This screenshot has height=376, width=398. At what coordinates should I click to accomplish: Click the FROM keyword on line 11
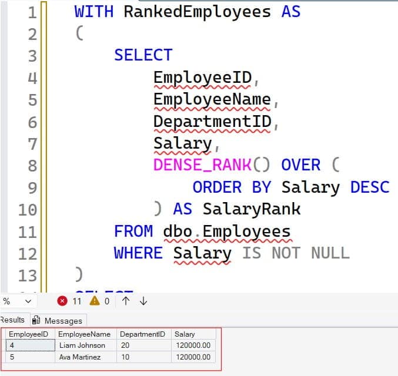[133, 231]
